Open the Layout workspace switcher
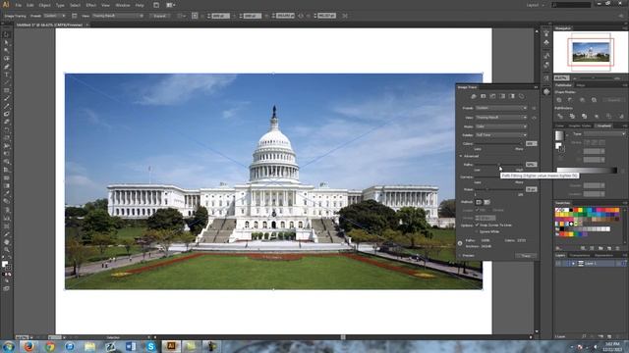Image resolution: width=629 pixels, height=353 pixels. [x=535, y=5]
